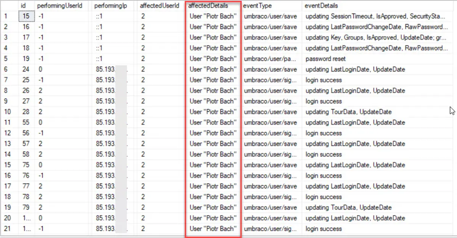Click the 'password reset' eventDetails cell
Viewport: 457px width, 238px height.
[326, 59]
